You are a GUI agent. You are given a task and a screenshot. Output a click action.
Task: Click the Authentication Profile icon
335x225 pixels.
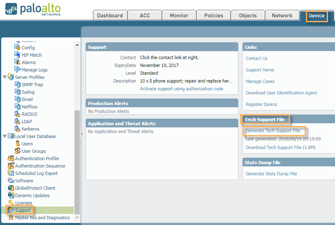point(11,158)
